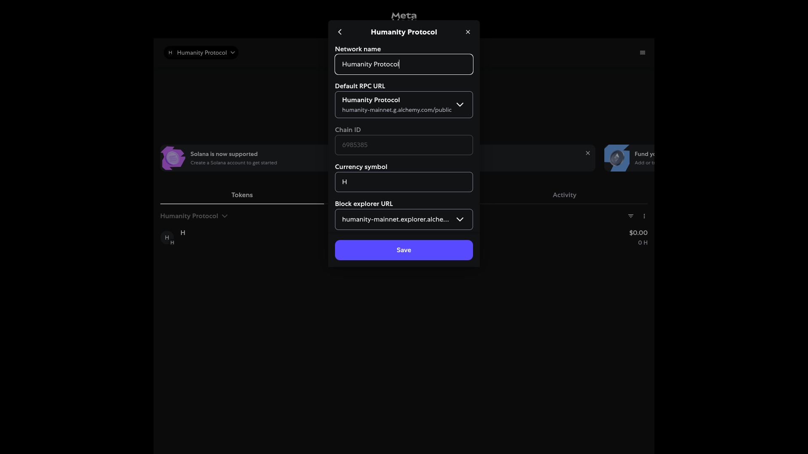This screenshot has width=808, height=454.
Task: Click inside the Chain ID field
Action: click(x=404, y=145)
